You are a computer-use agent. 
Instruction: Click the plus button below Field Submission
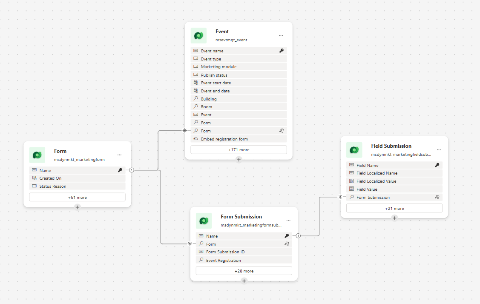point(394,218)
